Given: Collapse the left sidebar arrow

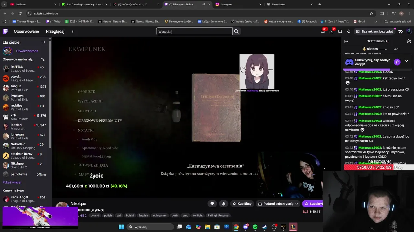Looking at the screenshot, I should pos(43,42).
